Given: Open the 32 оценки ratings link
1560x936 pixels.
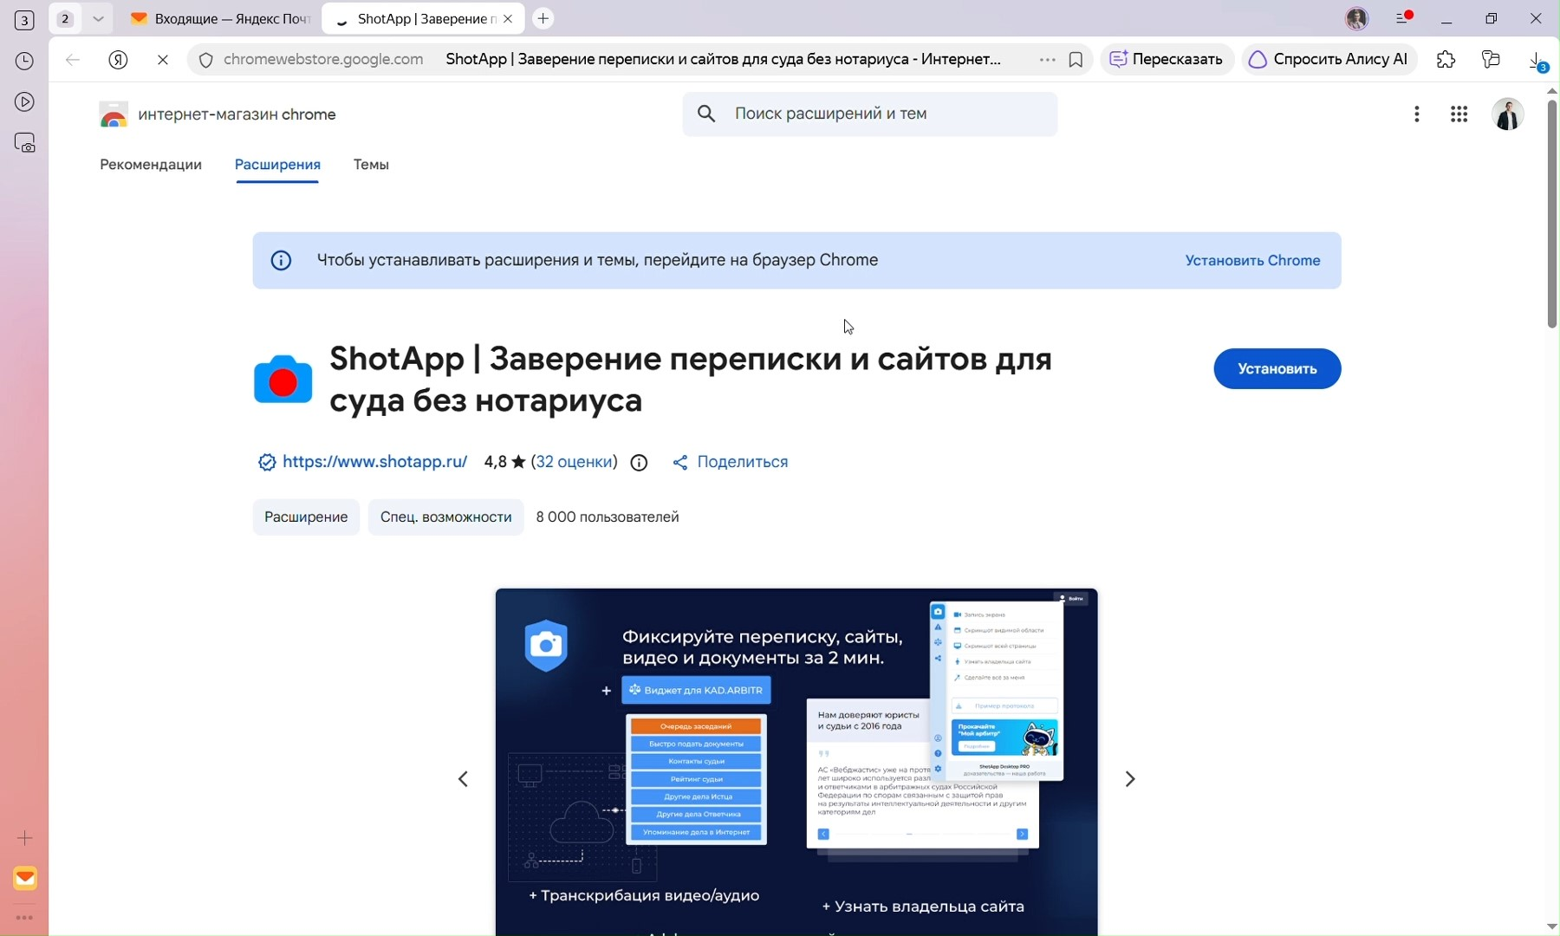Looking at the screenshot, I should point(574,463).
